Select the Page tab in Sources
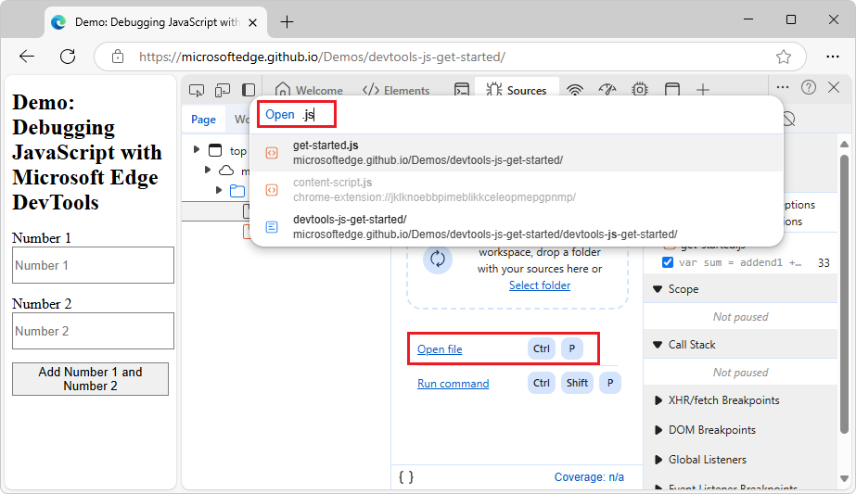This screenshot has height=494, width=856. [x=203, y=120]
